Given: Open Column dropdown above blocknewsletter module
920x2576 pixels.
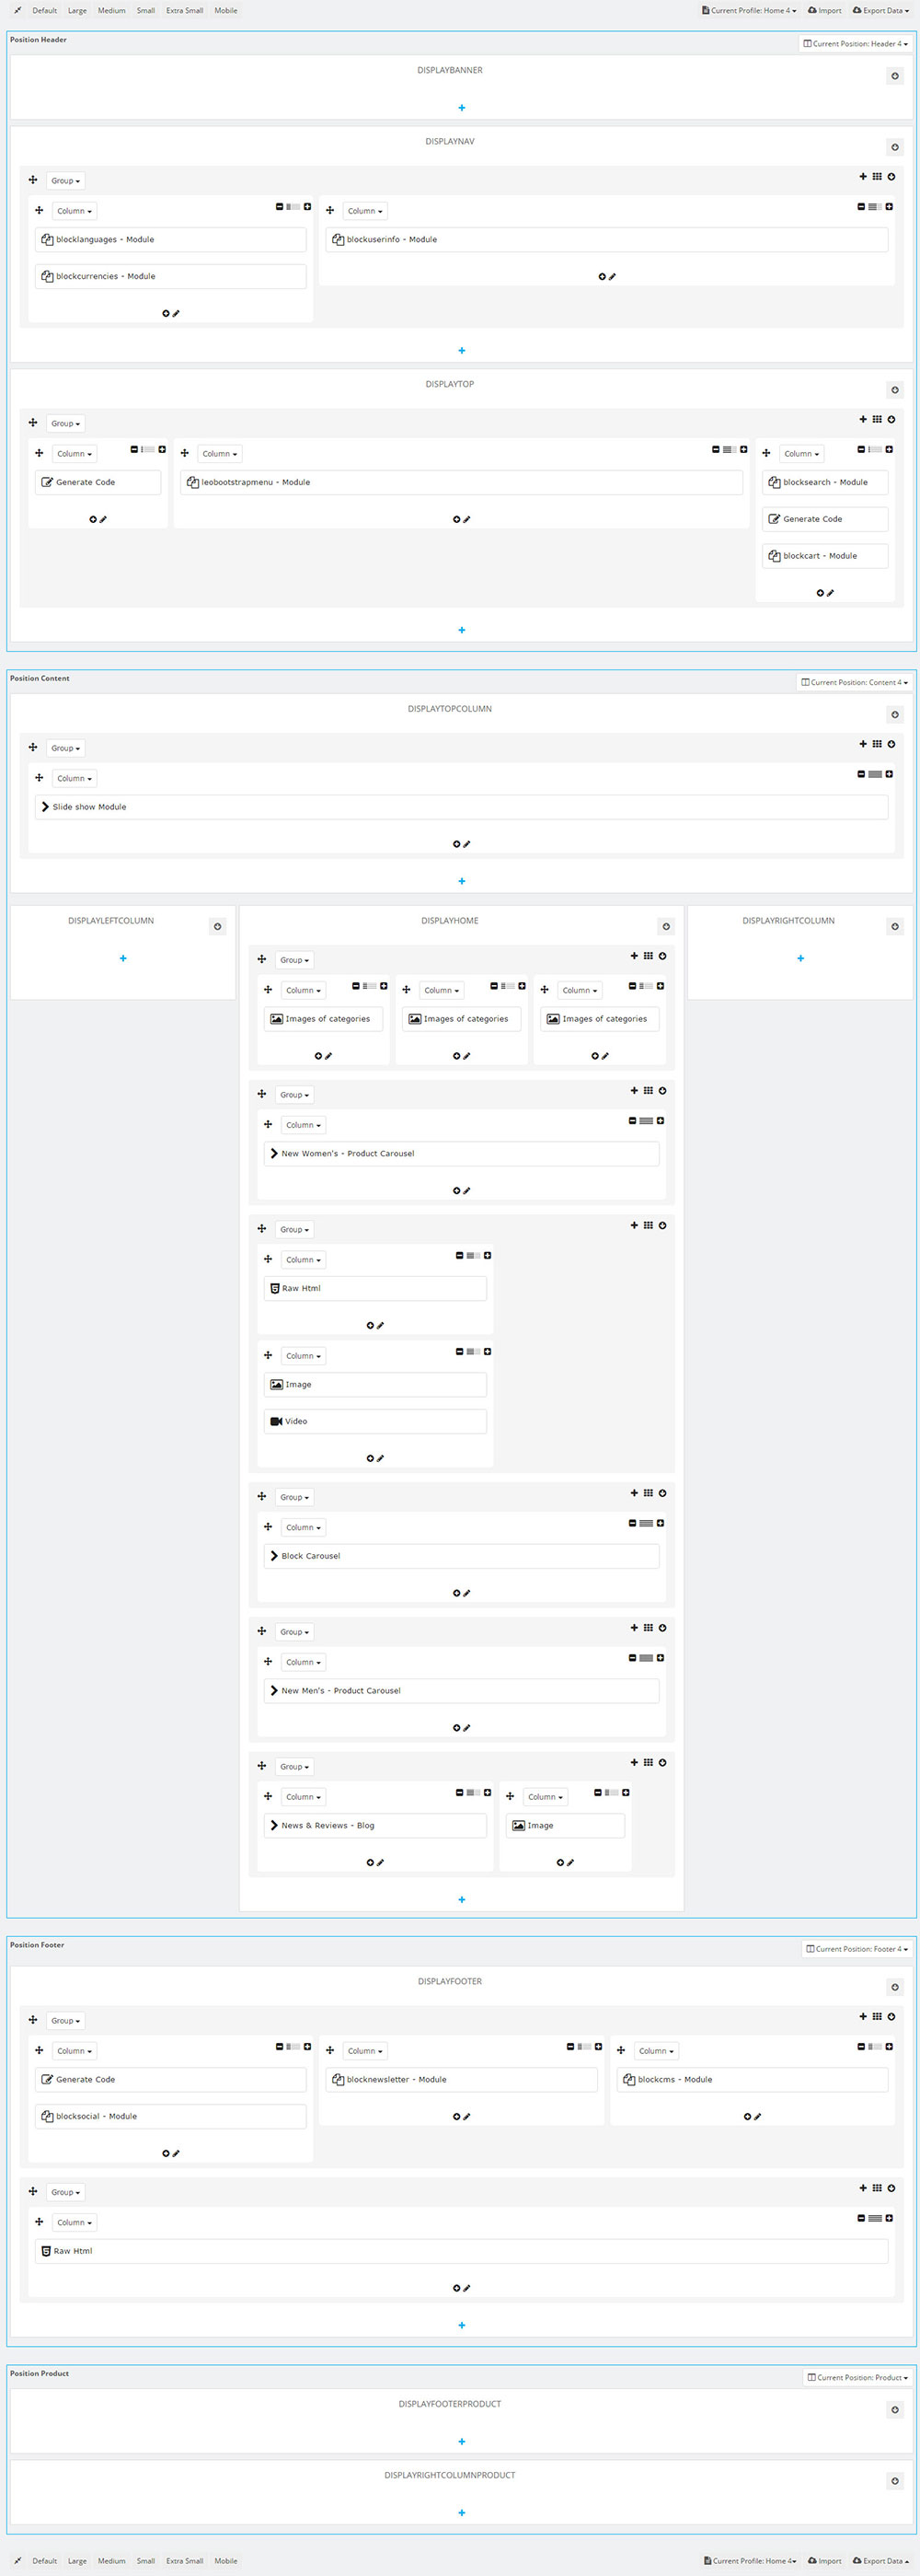Looking at the screenshot, I should pyautogui.click(x=364, y=2051).
